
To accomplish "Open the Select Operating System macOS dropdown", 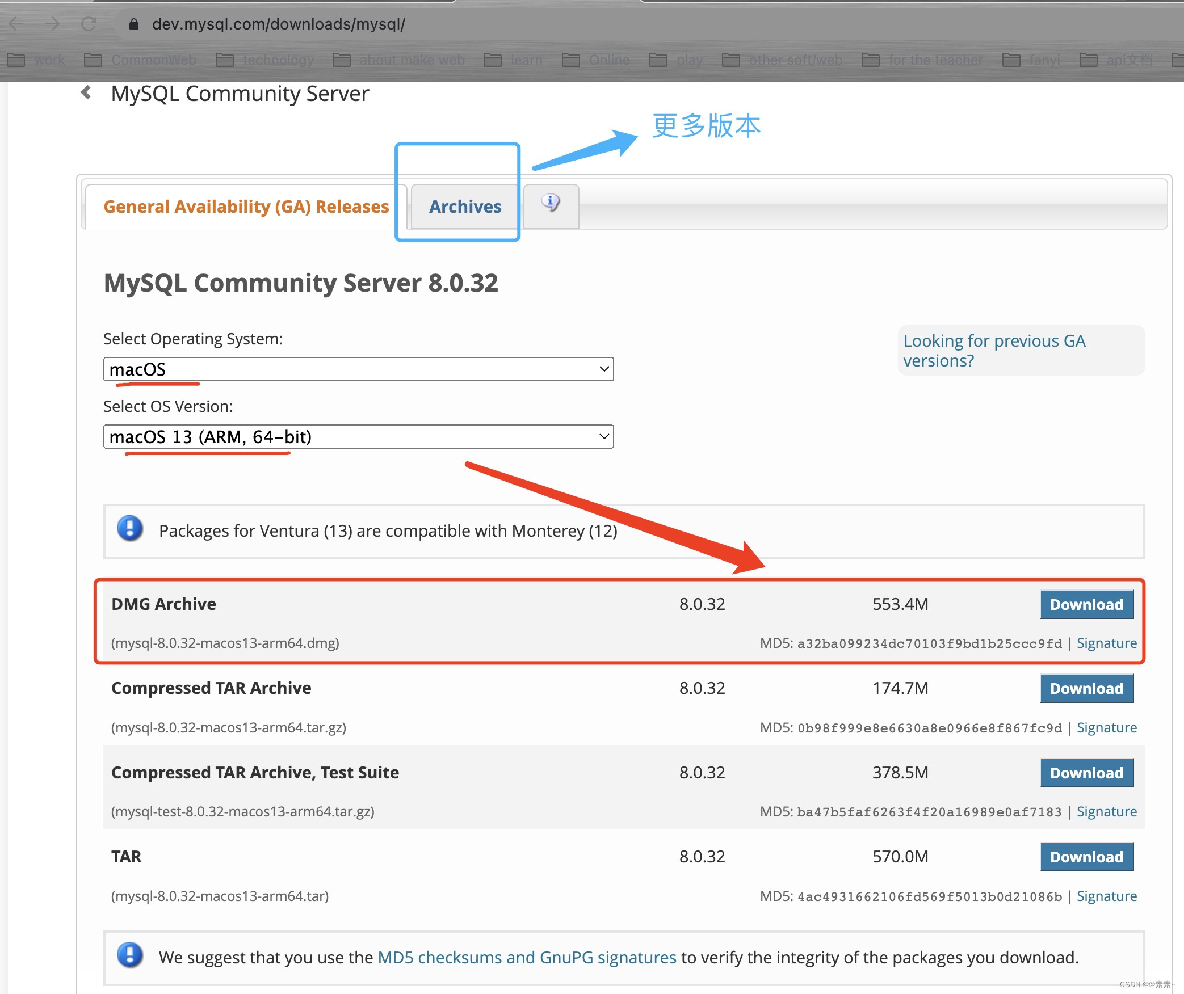I will click(358, 369).
